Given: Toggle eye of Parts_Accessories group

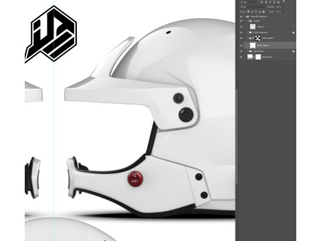Looking at the screenshot, I should pyautogui.click(x=241, y=32).
